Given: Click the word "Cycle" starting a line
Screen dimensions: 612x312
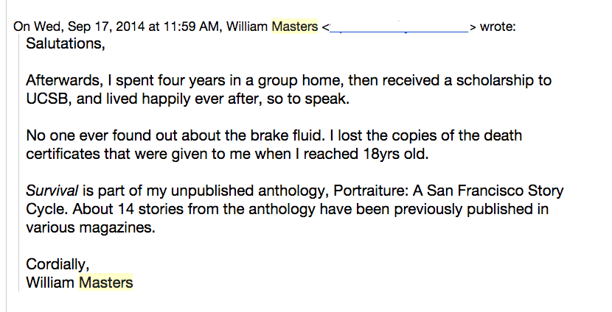Looking at the screenshot, I should 43,210.
